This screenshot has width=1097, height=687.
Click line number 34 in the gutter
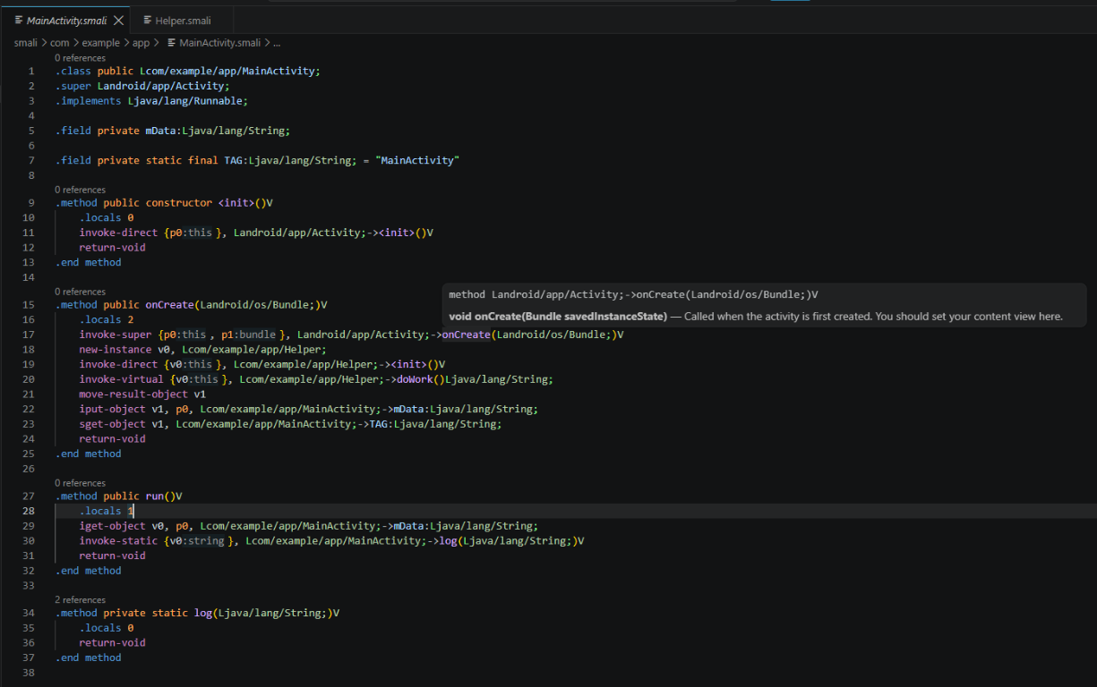(x=29, y=614)
